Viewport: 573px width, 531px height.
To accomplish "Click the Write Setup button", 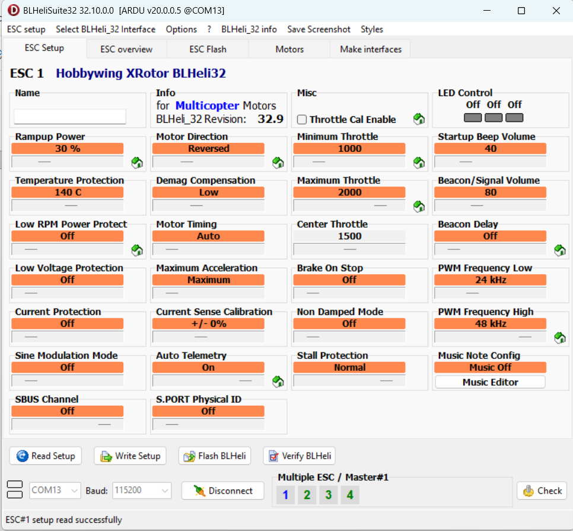I will point(130,456).
